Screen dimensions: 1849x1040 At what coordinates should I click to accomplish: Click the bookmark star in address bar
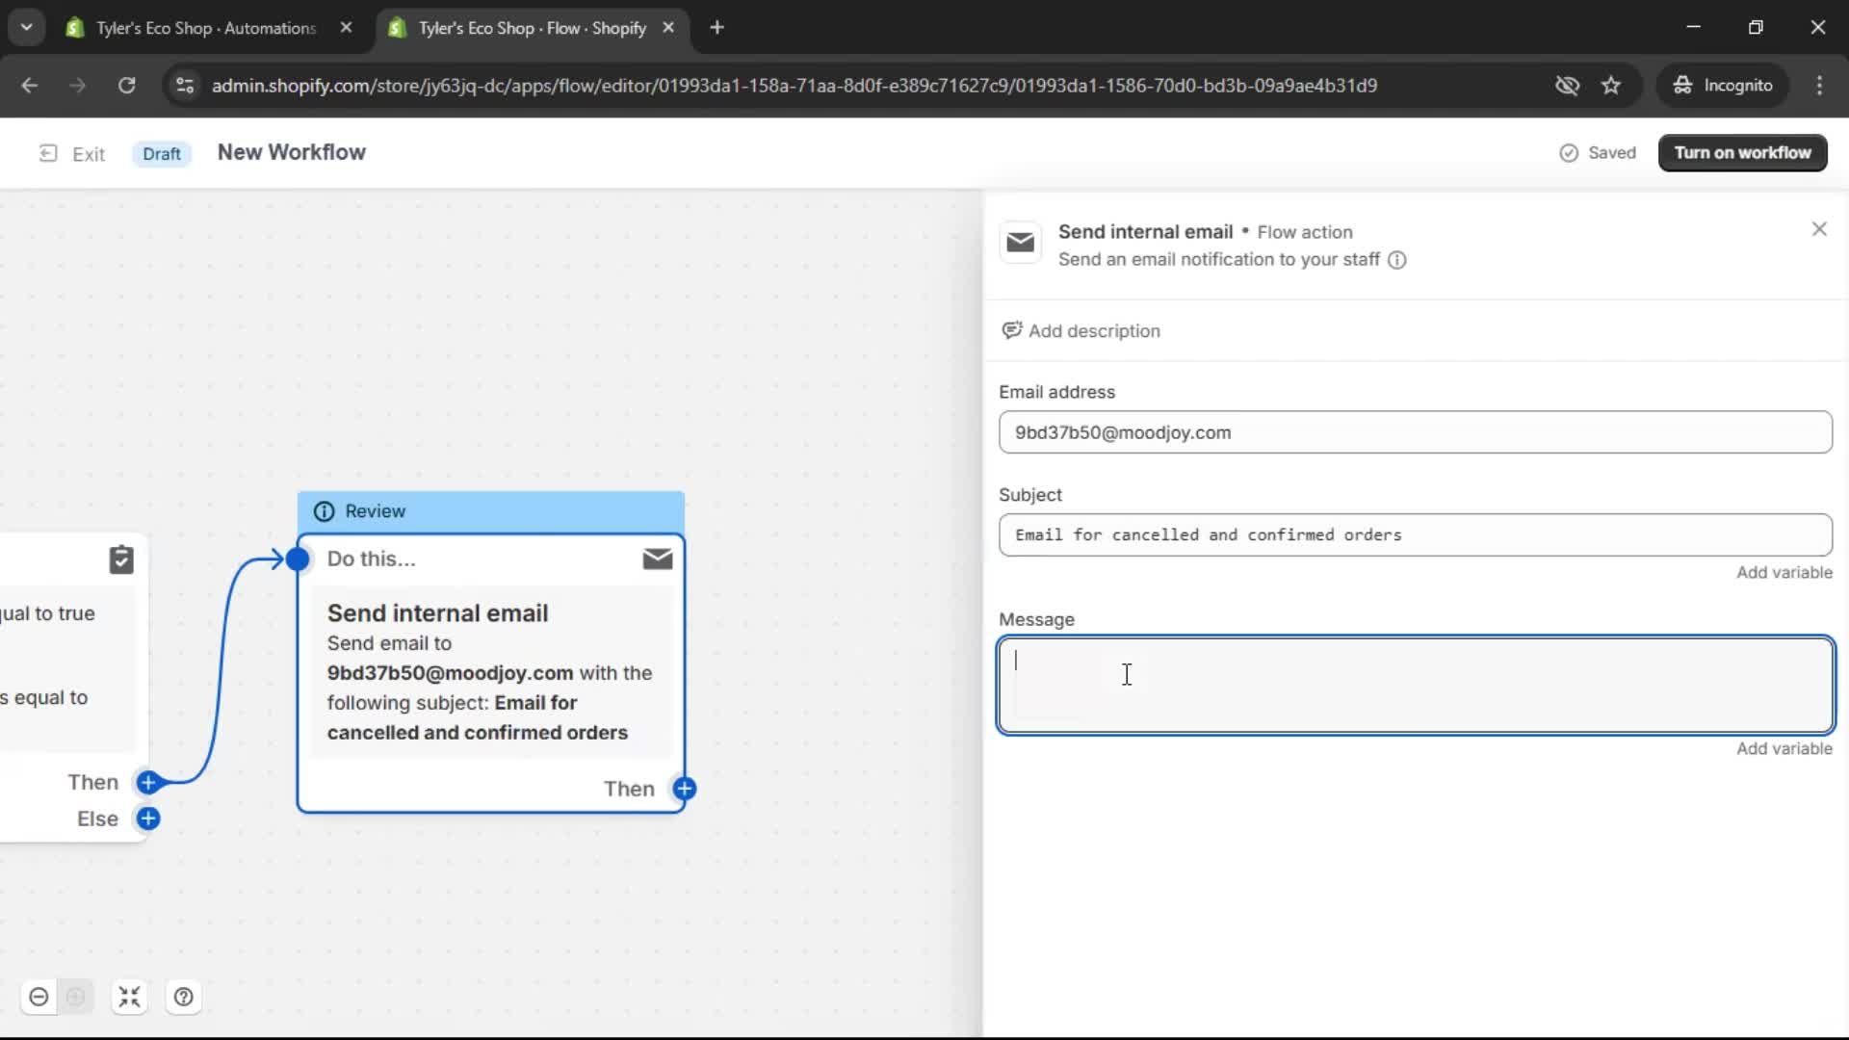tap(1611, 85)
